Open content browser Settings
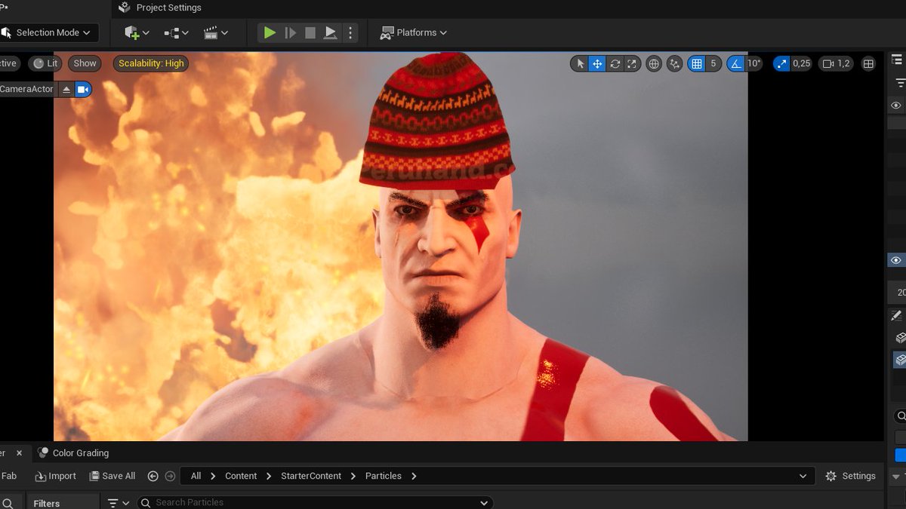Screen dimensions: 906x509 (850, 476)
